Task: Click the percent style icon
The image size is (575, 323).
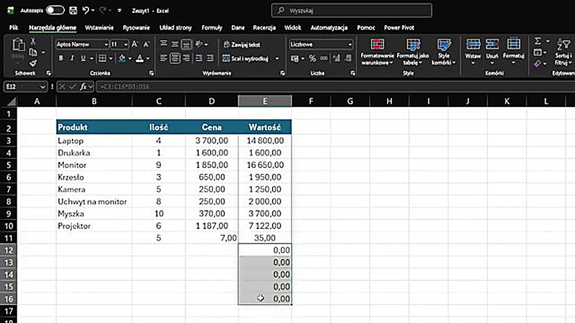Action: pyautogui.click(x=312, y=58)
